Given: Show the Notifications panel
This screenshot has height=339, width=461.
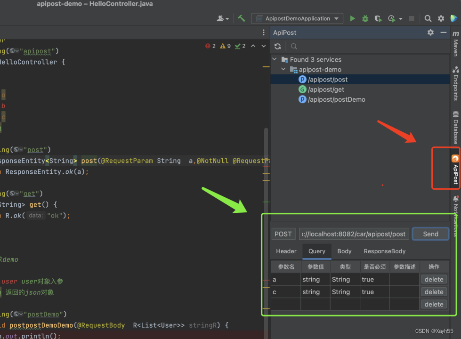Looking at the screenshot, I should coord(455,217).
